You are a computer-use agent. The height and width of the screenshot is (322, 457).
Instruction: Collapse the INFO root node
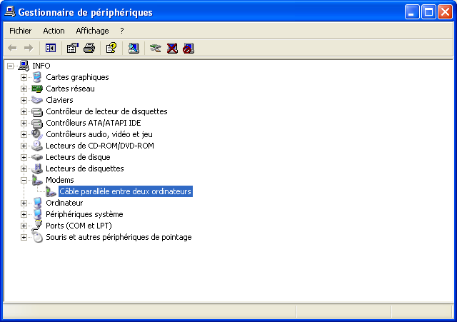[x=10, y=66]
